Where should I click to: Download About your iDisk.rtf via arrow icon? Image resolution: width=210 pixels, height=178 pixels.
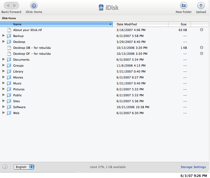pyautogui.click(x=202, y=30)
